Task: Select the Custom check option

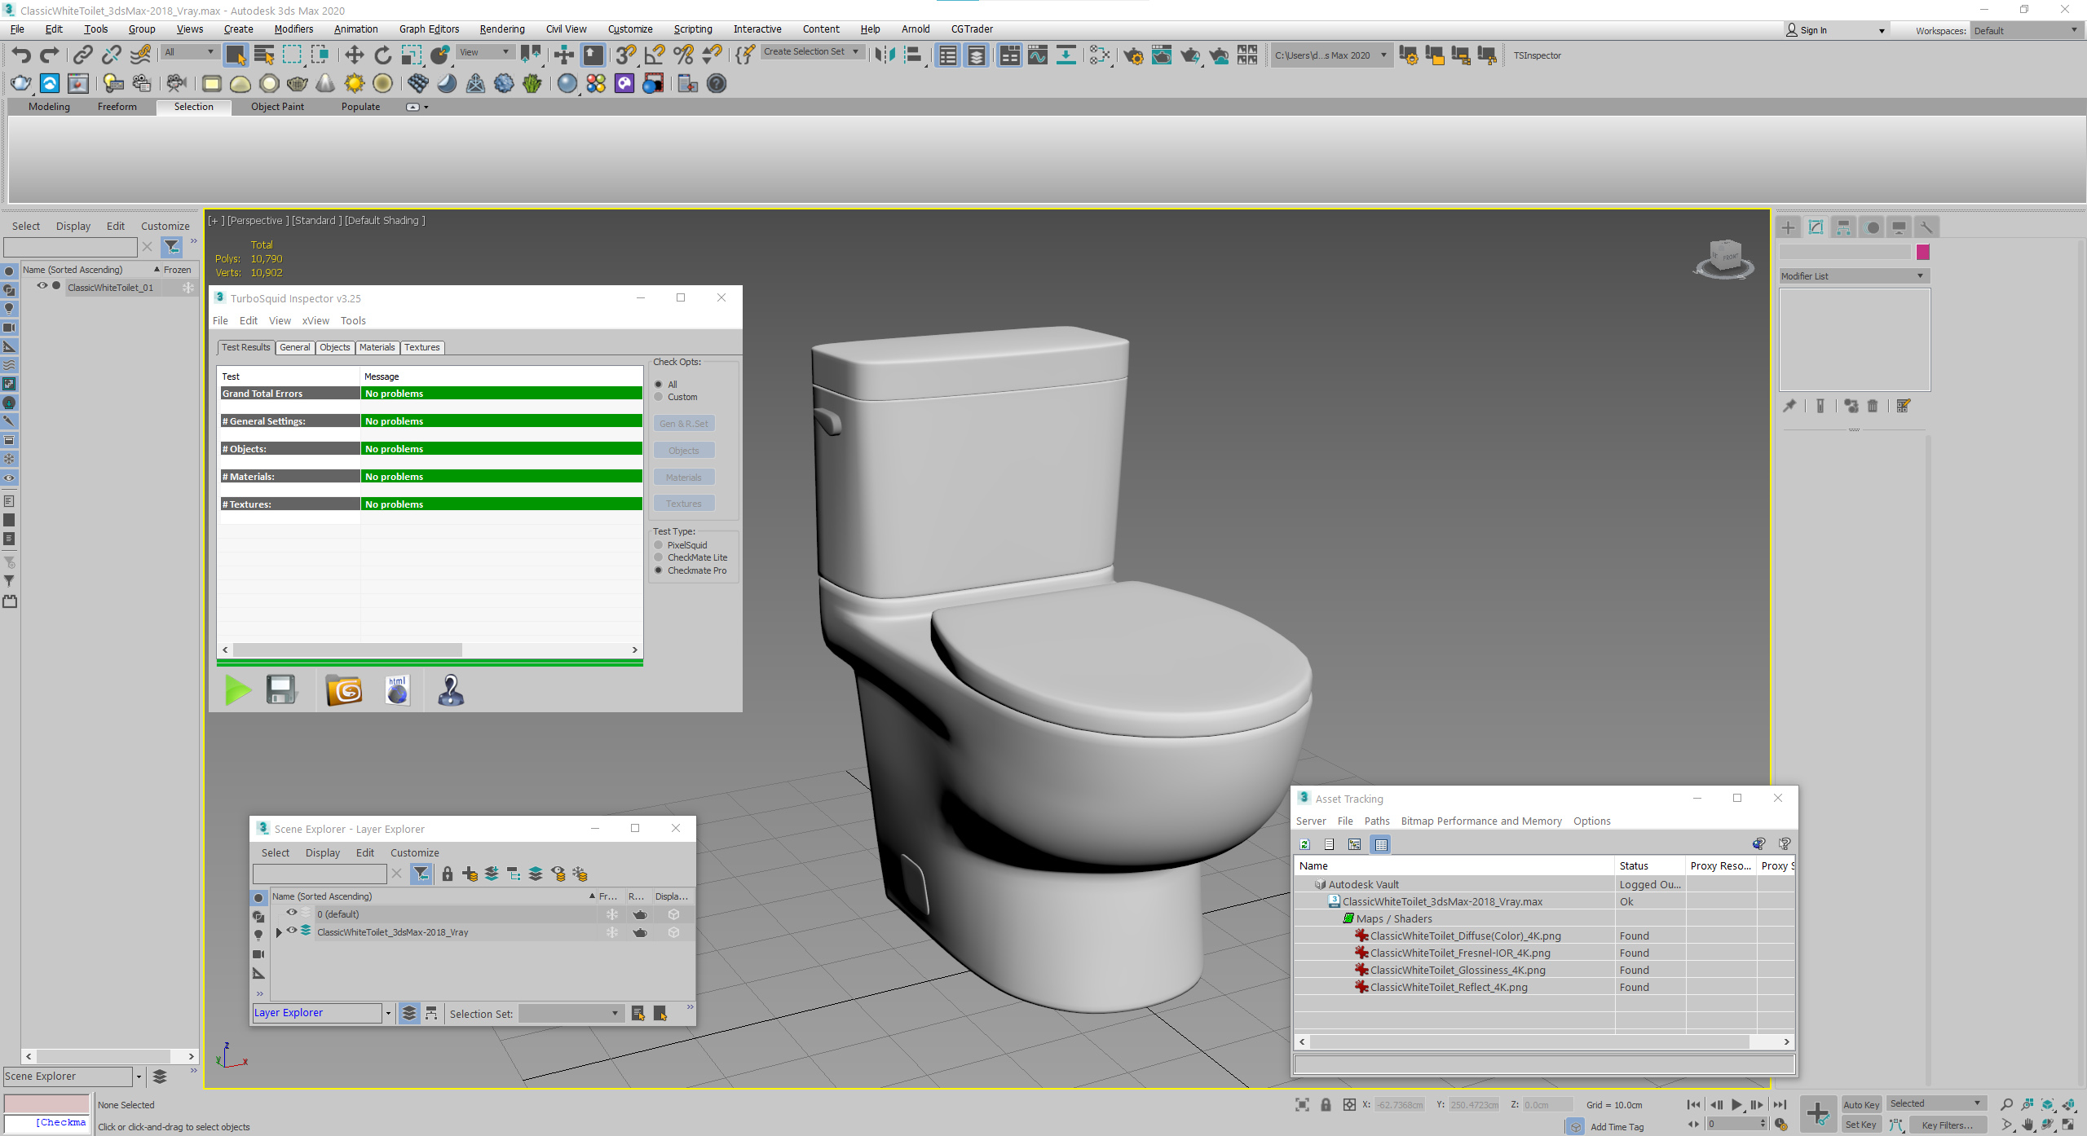Action: tap(659, 397)
